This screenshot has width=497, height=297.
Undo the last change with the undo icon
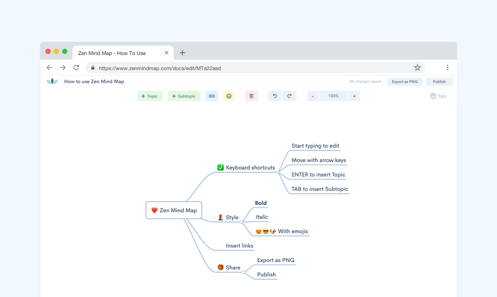(275, 96)
